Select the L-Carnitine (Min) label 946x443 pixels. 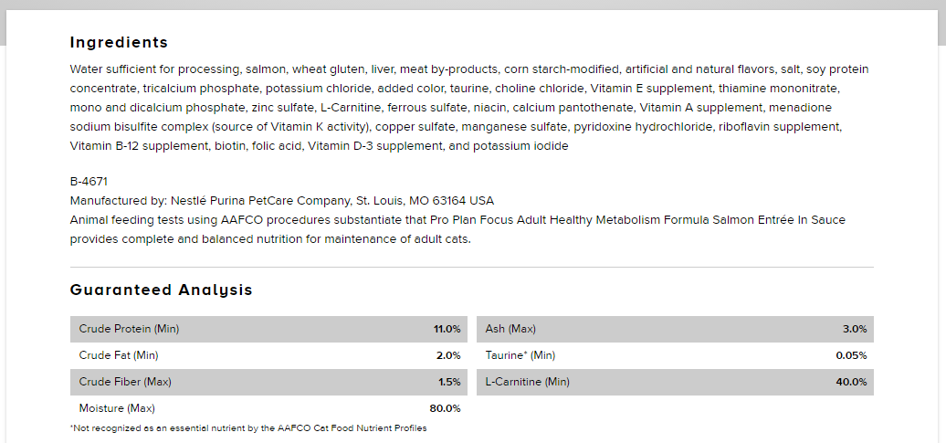(527, 382)
